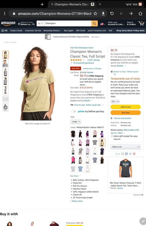
Task: Go to browser home icon
Action: point(140,14)
